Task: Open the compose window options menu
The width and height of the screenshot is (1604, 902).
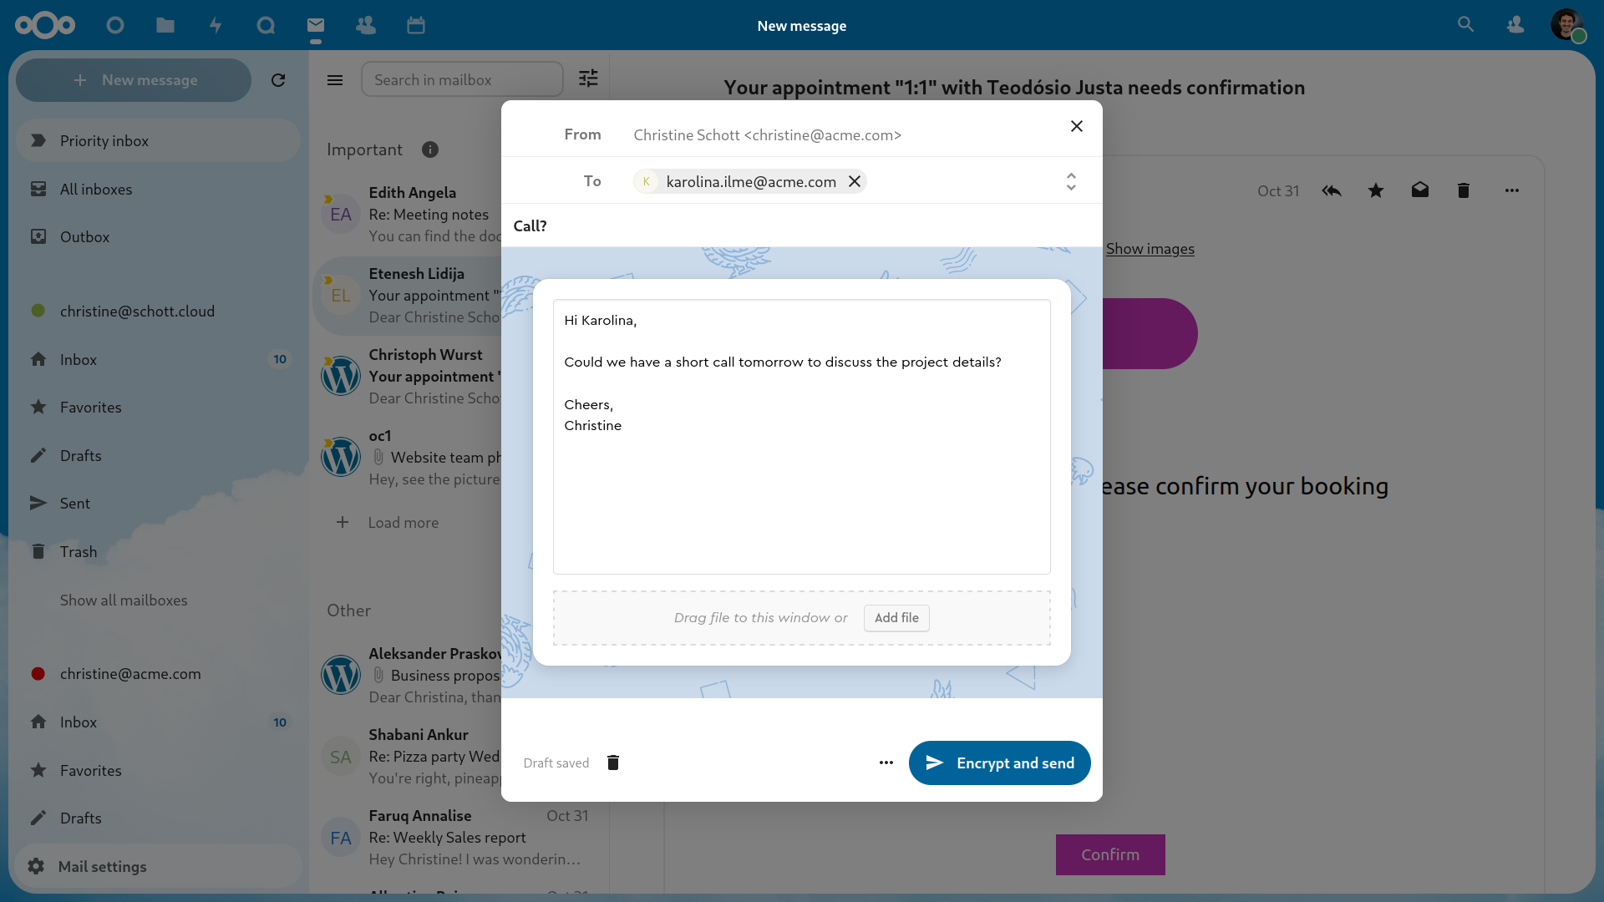Action: click(886, 763)
